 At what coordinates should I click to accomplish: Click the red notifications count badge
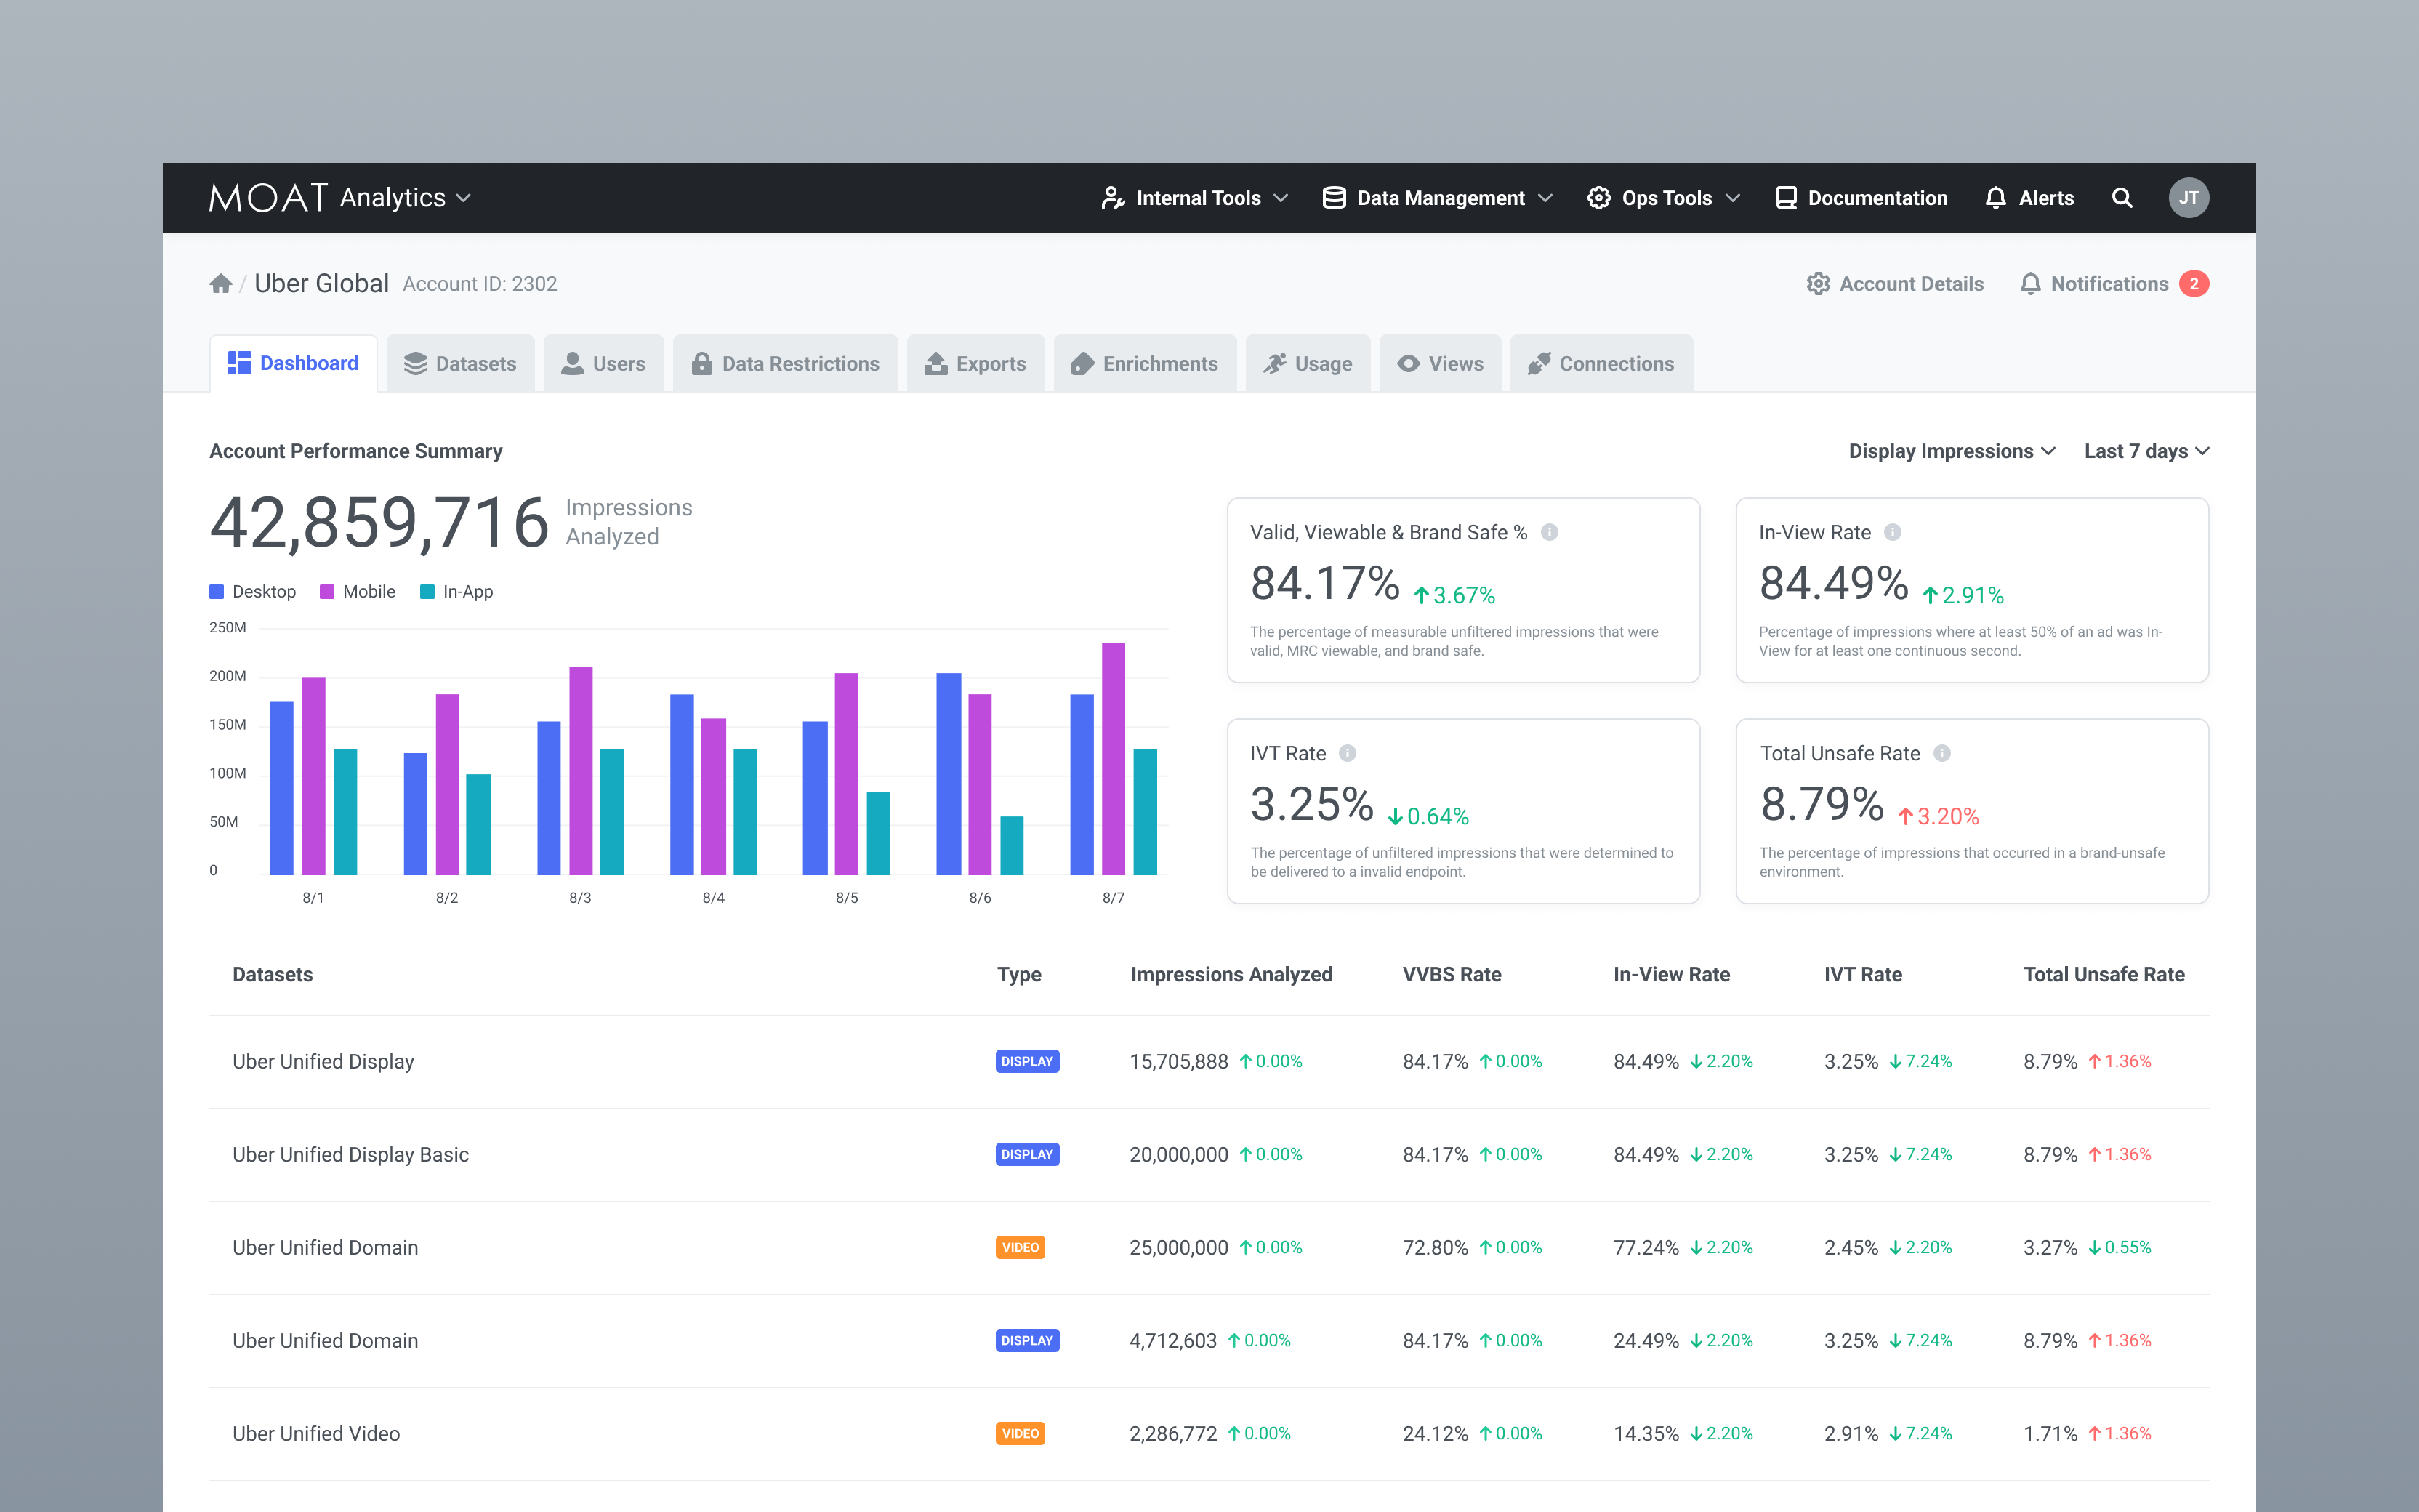[x=2194, y=284]
